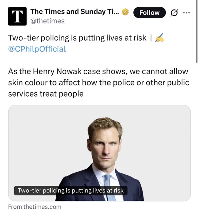Open the article preview card image
Screen dimensions: 199x216
click(x=99, y=153)
